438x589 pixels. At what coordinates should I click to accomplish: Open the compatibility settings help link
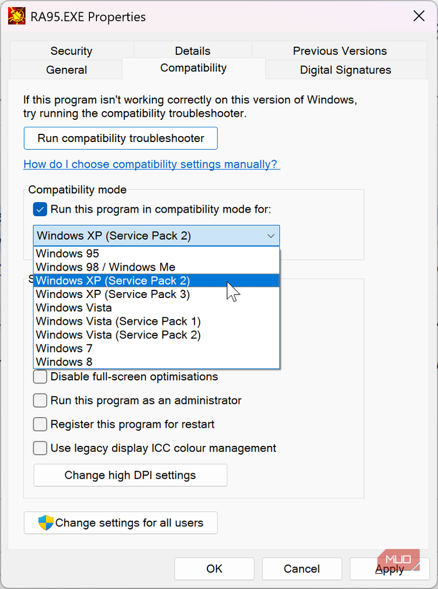[152, 164]
